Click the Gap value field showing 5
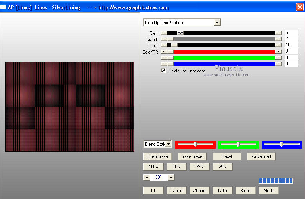The height and width of the screenshot is (199, 305). tap(292, 33)
